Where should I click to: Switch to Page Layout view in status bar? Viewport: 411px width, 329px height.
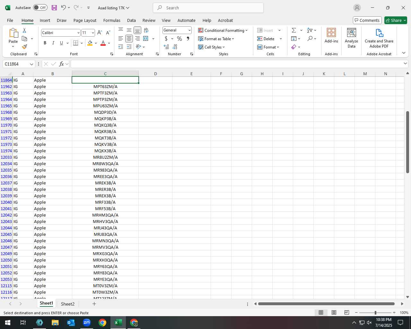pos(334,313)
